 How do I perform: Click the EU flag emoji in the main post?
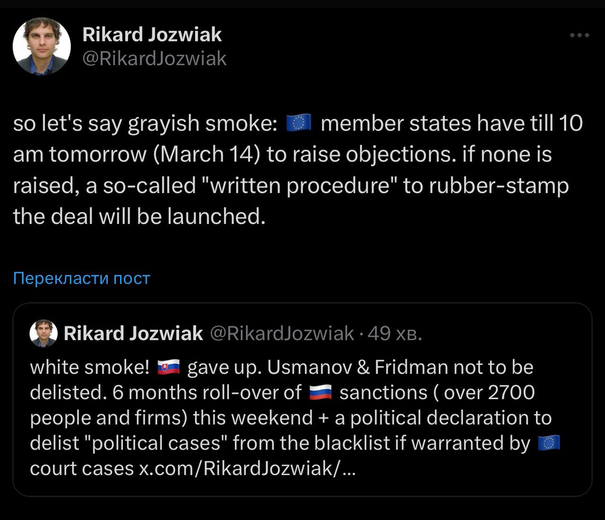[x=299, y=124]
